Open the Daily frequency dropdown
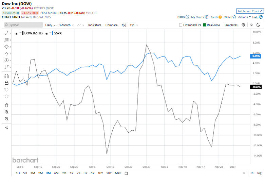The height and width of the screenshot is (179, 265). click(x=50, y=25)
